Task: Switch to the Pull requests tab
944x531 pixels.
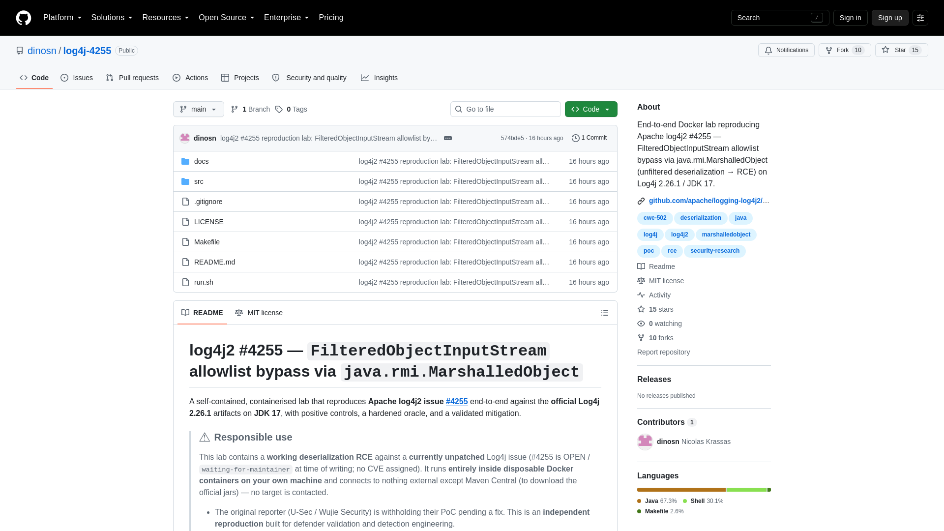Action: point(132,78)
